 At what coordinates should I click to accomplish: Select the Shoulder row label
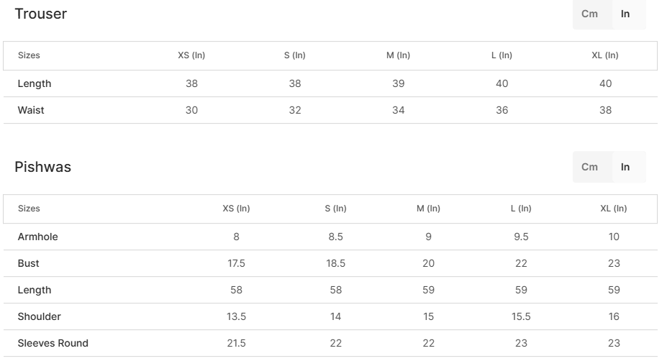pos(40,316)
